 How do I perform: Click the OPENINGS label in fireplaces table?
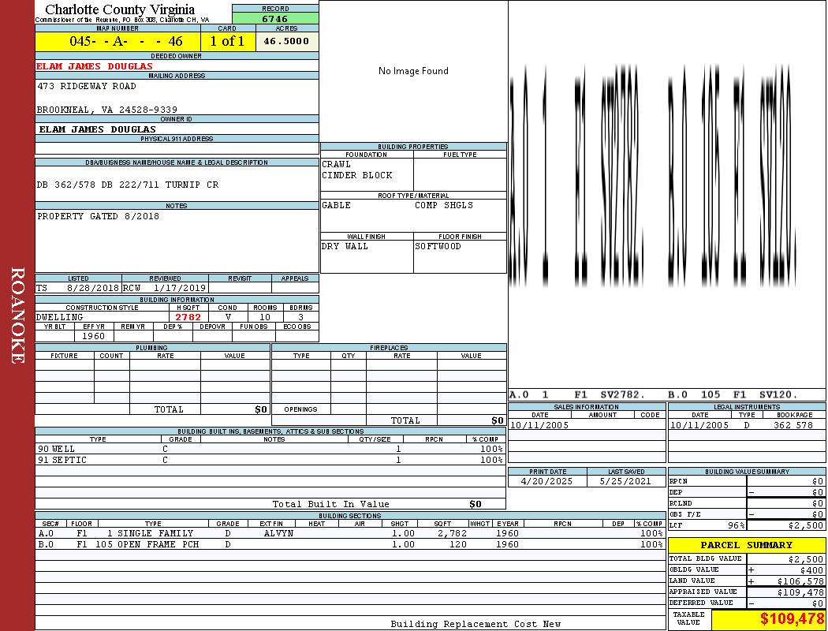tap(300, 409)
